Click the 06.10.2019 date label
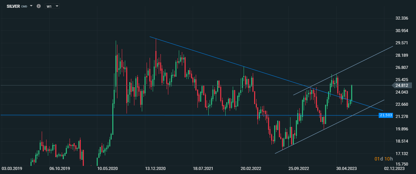The width and height of the screenshot is (416, 174). tap(60, 168)
